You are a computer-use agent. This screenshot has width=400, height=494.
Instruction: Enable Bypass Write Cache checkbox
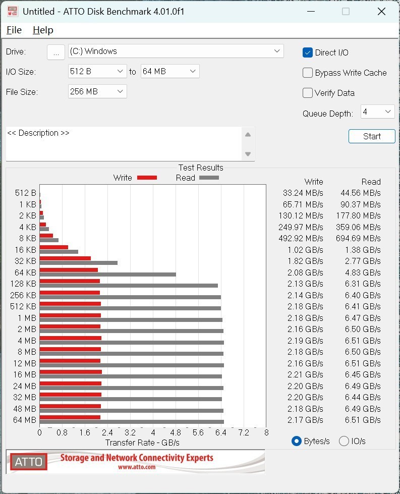[x=307, y=73]
